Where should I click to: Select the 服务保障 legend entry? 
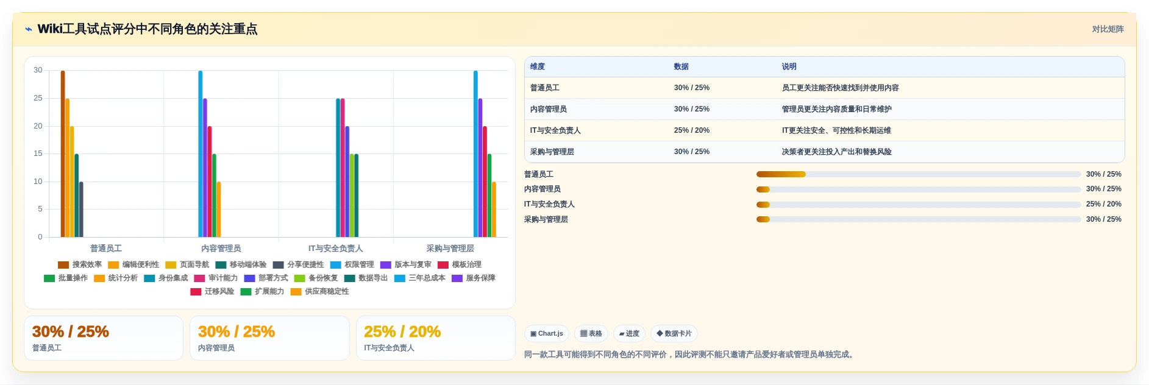click(473, 278)
